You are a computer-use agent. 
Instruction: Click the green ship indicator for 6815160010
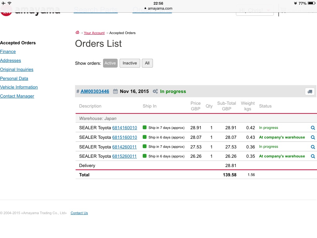click(x=145, y=137)
